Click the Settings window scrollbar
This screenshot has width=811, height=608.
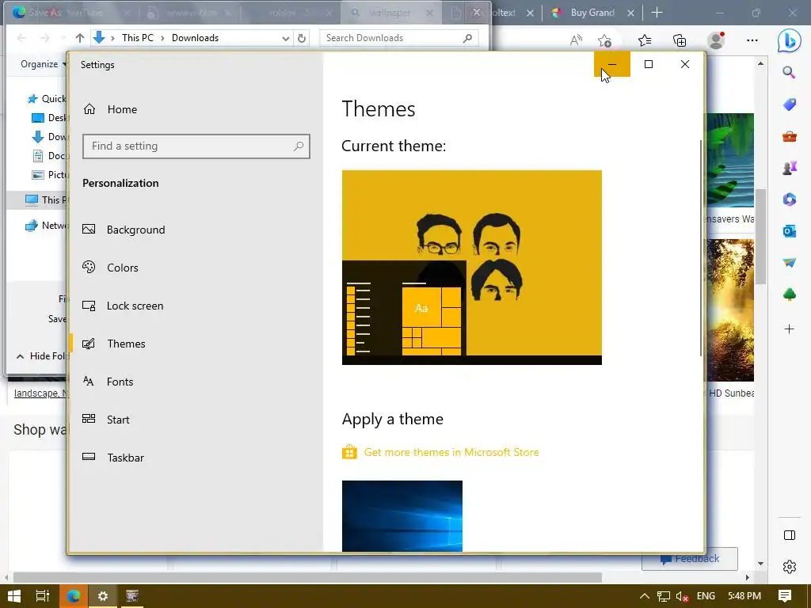[701, 248]
